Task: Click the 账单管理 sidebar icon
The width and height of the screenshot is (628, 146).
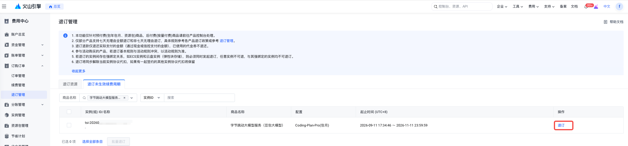Action: [x=7, y=55]
